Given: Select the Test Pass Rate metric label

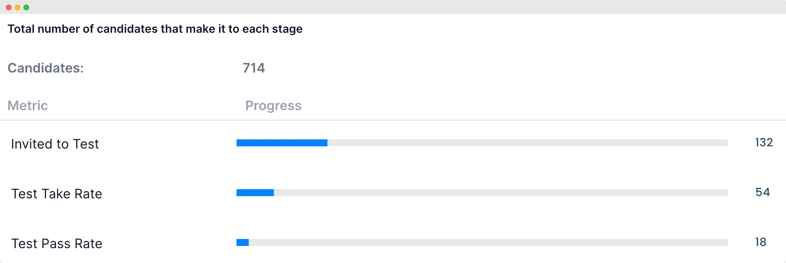Looking at the screenshot, I should click(x=57, y=243).
